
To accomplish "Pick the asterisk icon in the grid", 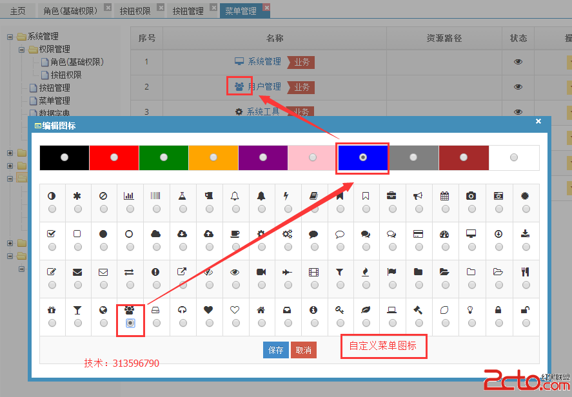I will point(77,196).
